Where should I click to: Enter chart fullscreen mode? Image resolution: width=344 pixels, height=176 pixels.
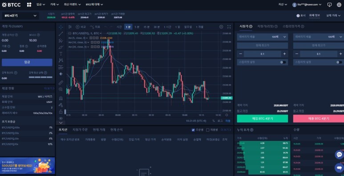click(x=229, y=27)
